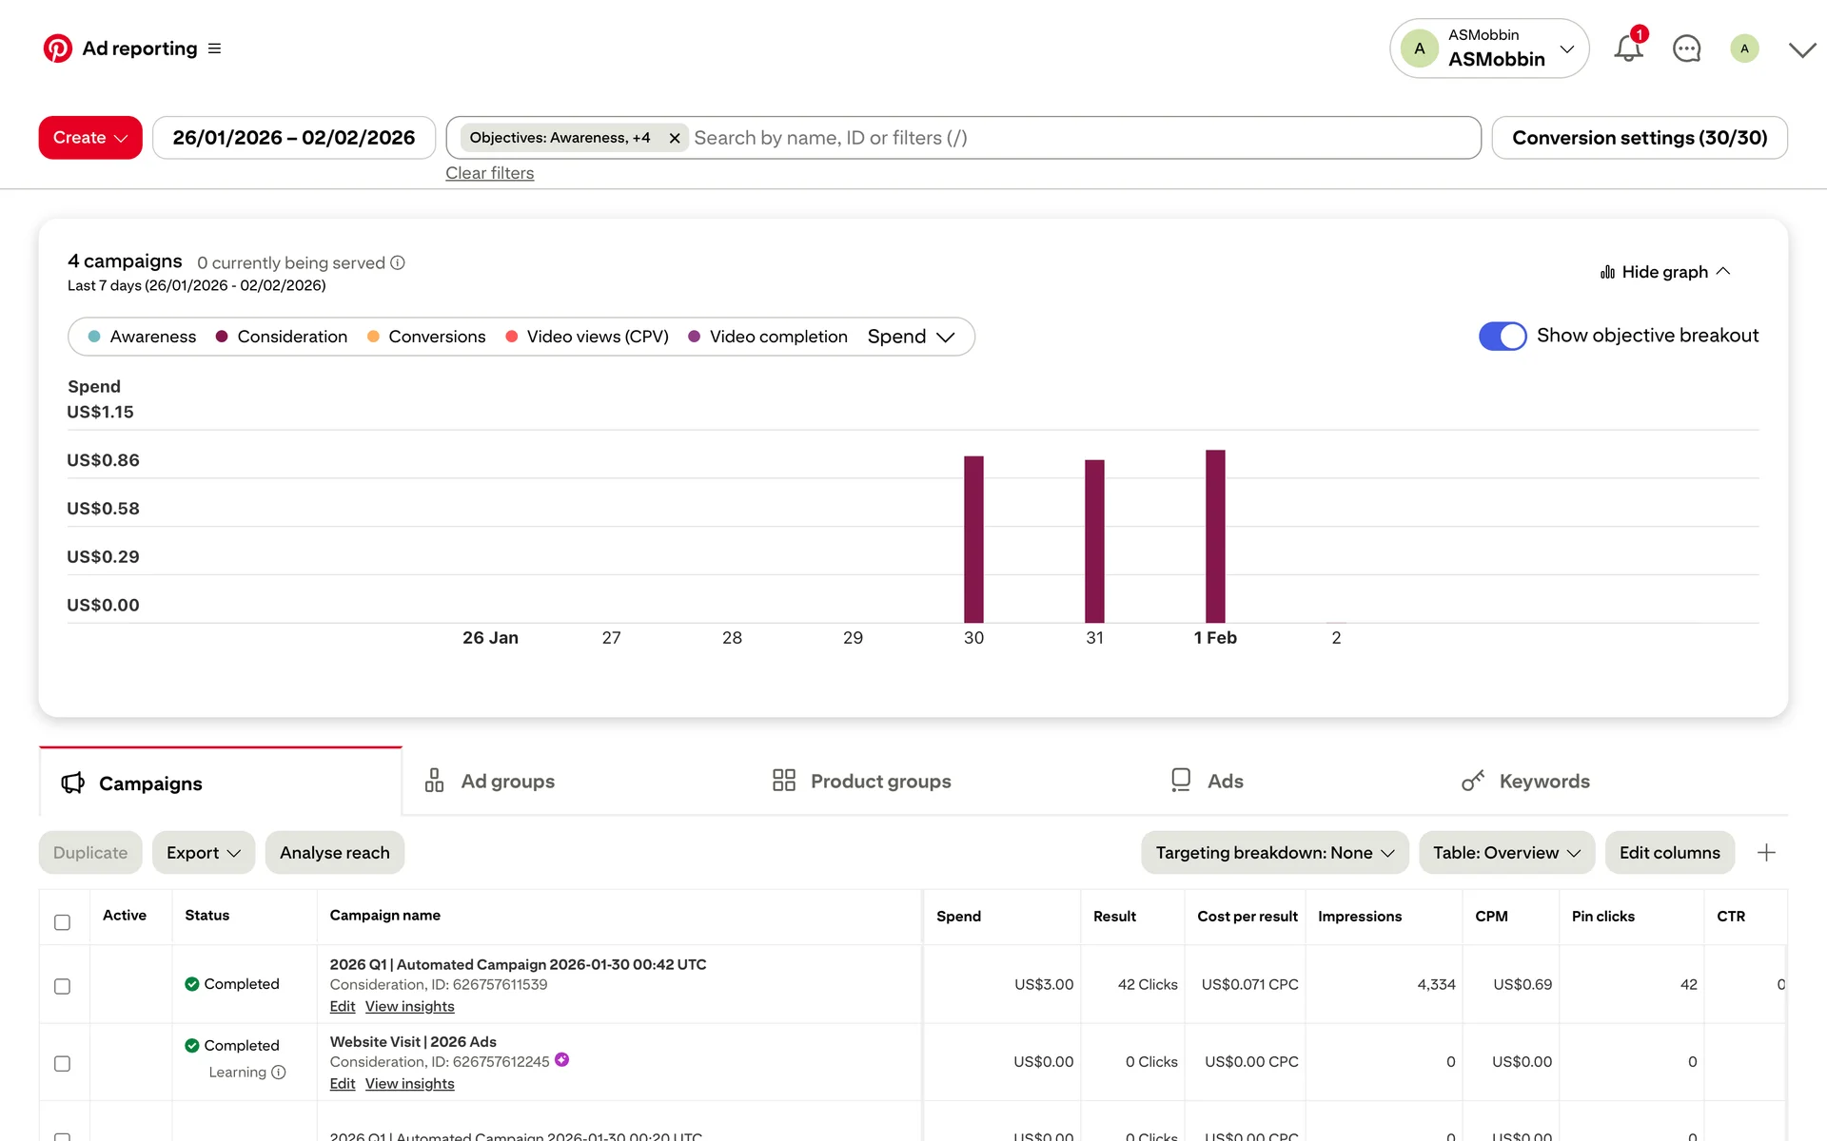Image resolution: width=1827 pixels, height=1141 pixels.
Task: Select checkbox for Website Visit | 2026 Ads
Action: (x=62, y=1063)
